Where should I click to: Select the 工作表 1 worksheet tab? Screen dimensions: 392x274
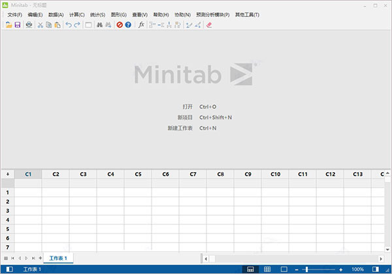tap(58, 258)
